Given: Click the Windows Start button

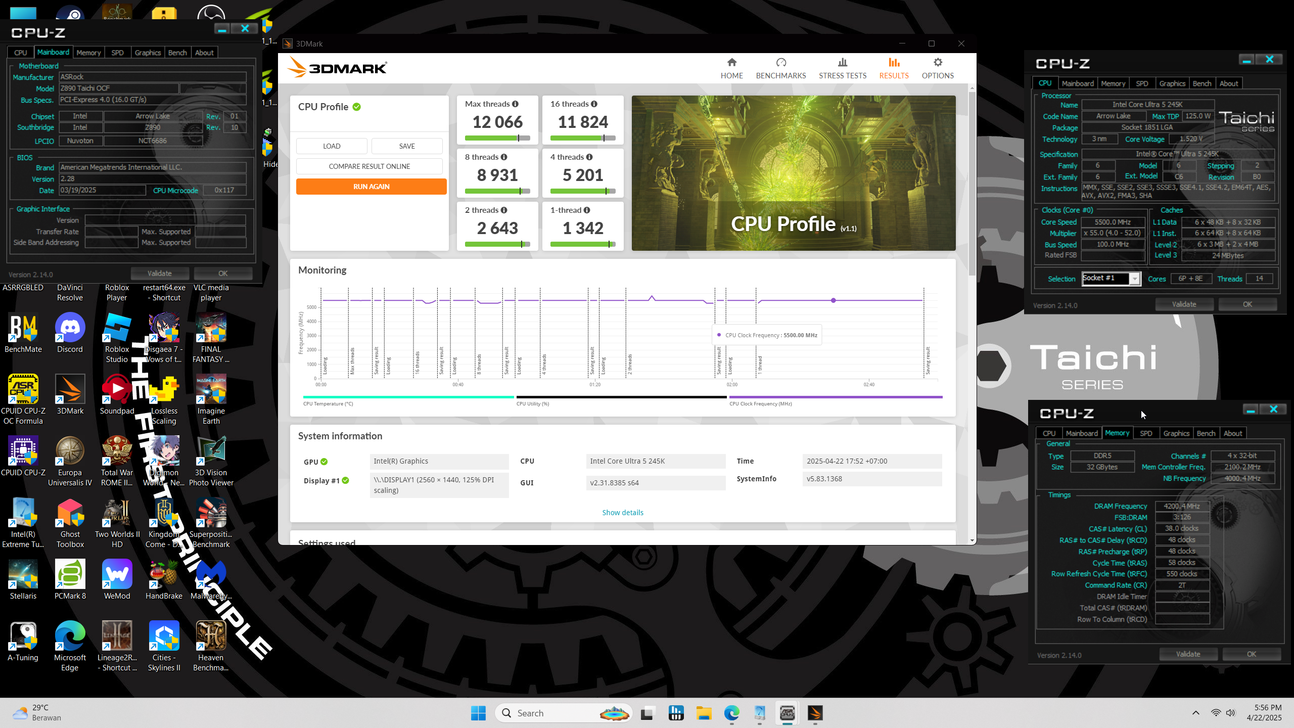Looking at the screenshot, I should point(478,713).
